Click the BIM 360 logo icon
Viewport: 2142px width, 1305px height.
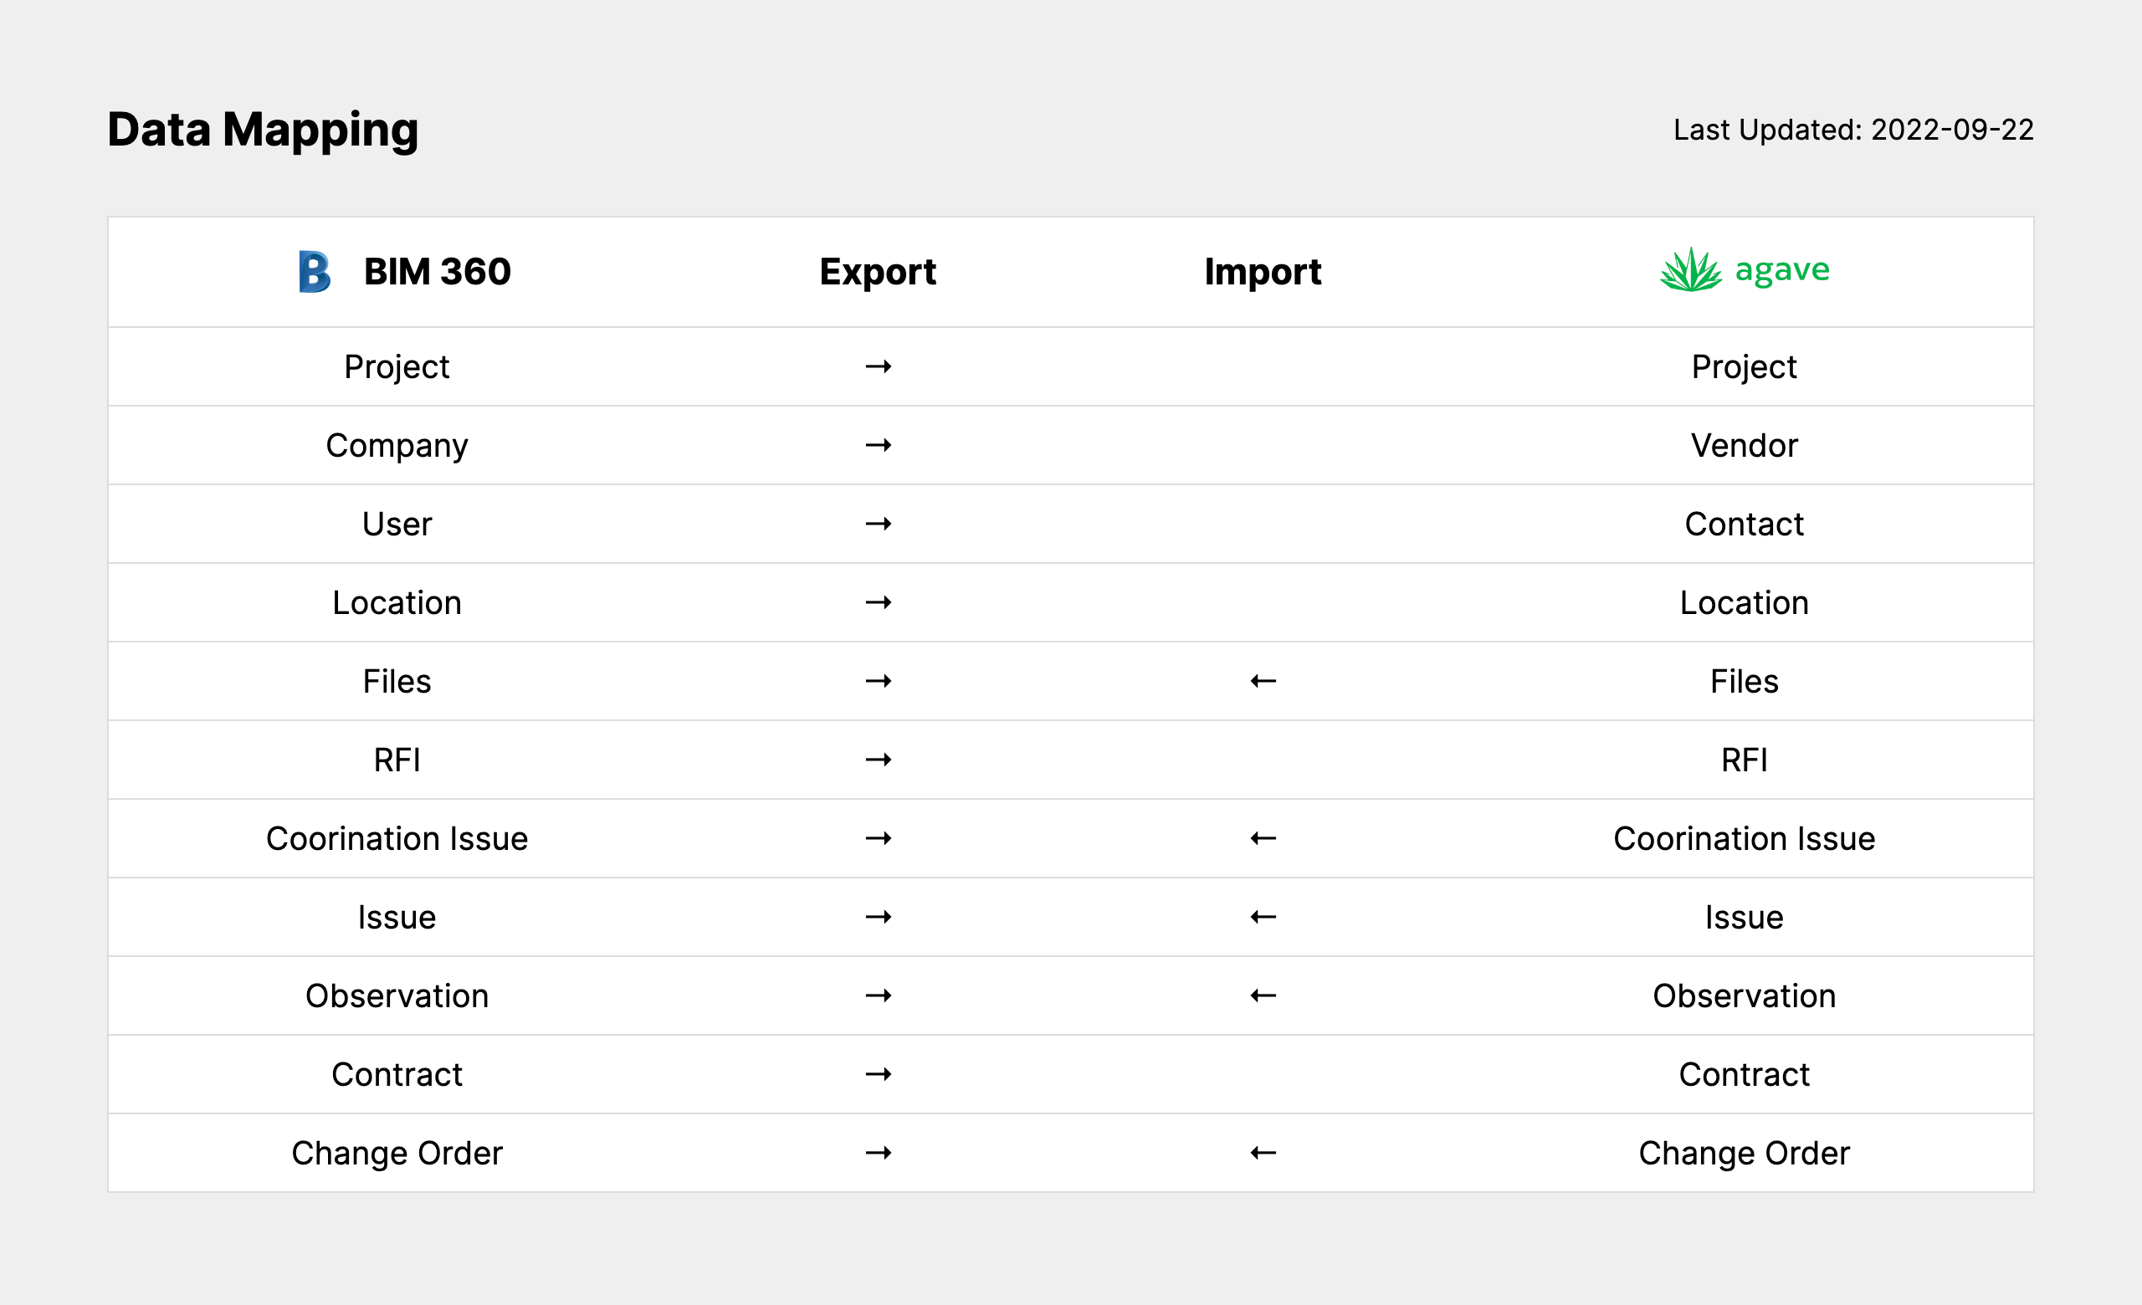point(314,272)
